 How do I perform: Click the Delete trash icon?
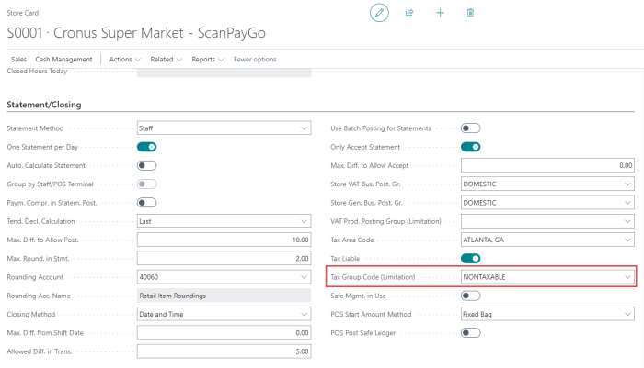pos(470,13)
